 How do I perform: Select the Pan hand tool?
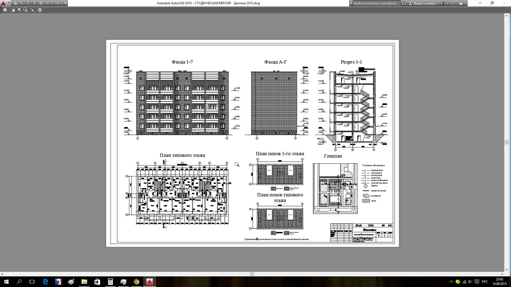click(13, 10)
